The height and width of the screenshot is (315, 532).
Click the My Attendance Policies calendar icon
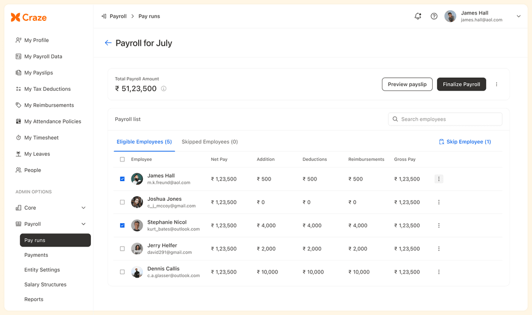18,121
